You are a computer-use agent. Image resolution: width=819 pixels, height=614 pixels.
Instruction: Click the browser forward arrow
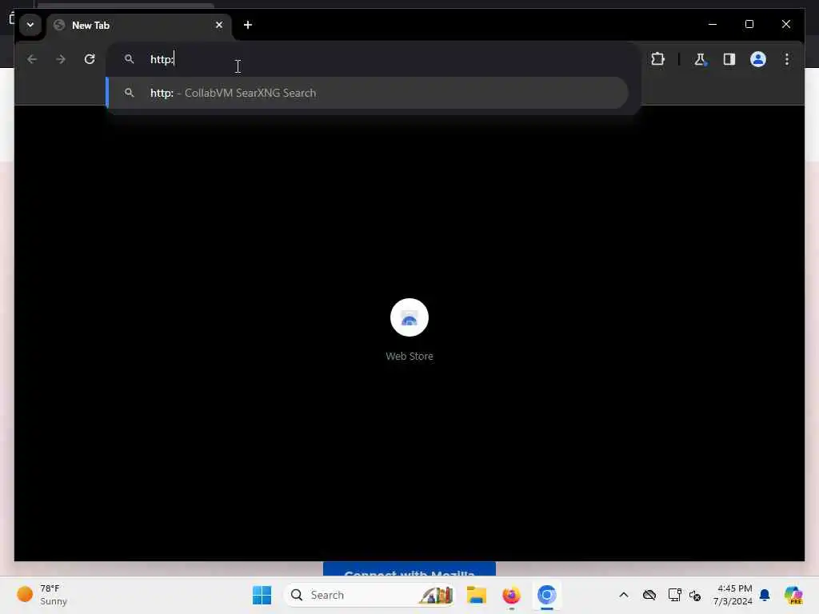pos(61,59)
